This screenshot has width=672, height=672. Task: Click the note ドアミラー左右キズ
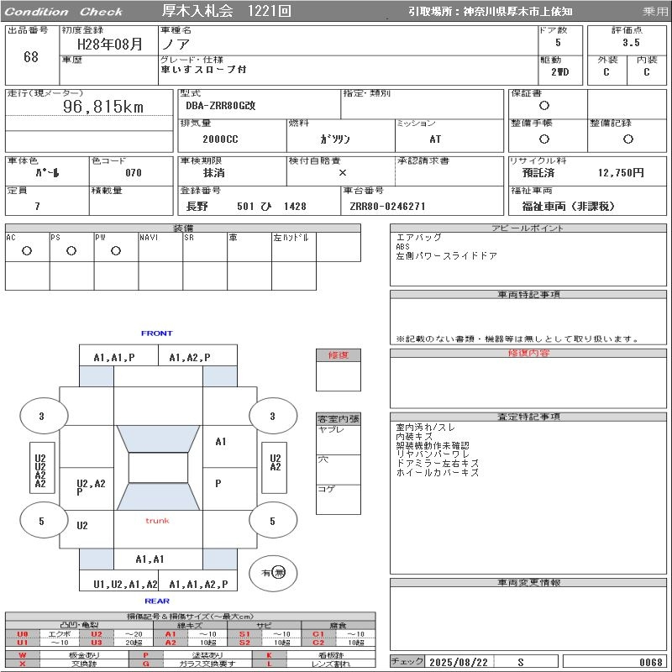[437, 464]
